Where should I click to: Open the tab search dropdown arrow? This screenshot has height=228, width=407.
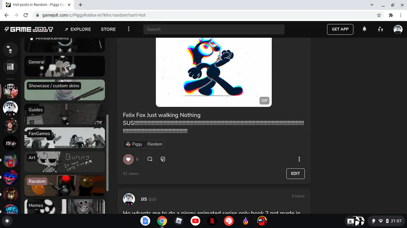click(x=372, y=5)
